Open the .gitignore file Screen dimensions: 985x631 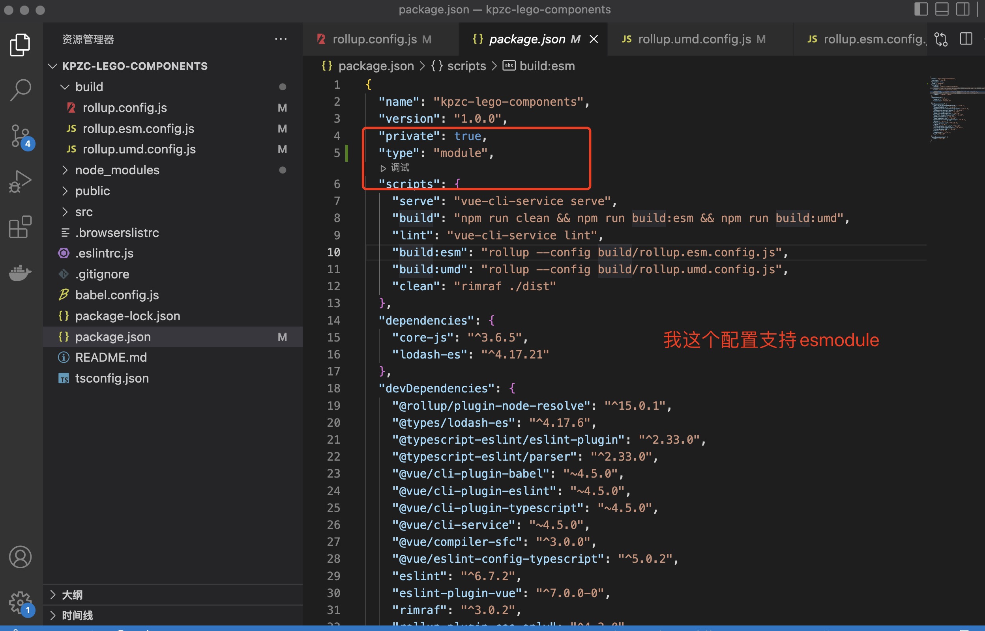pyautogui.click(x=172, y=274)
